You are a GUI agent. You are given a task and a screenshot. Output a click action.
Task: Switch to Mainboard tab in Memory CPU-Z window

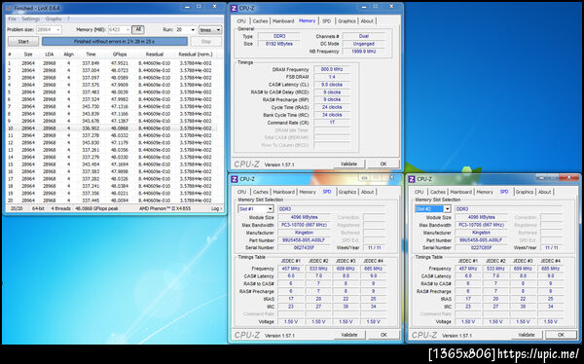[x=283, y=21]
